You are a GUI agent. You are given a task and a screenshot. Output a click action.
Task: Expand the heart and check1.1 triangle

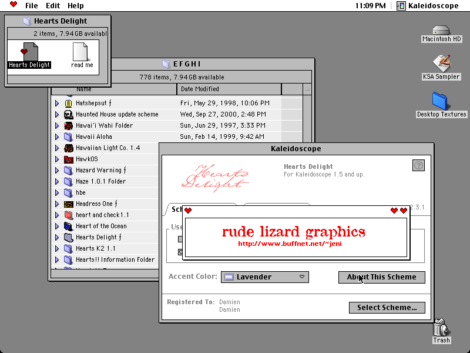click(57, 215)
